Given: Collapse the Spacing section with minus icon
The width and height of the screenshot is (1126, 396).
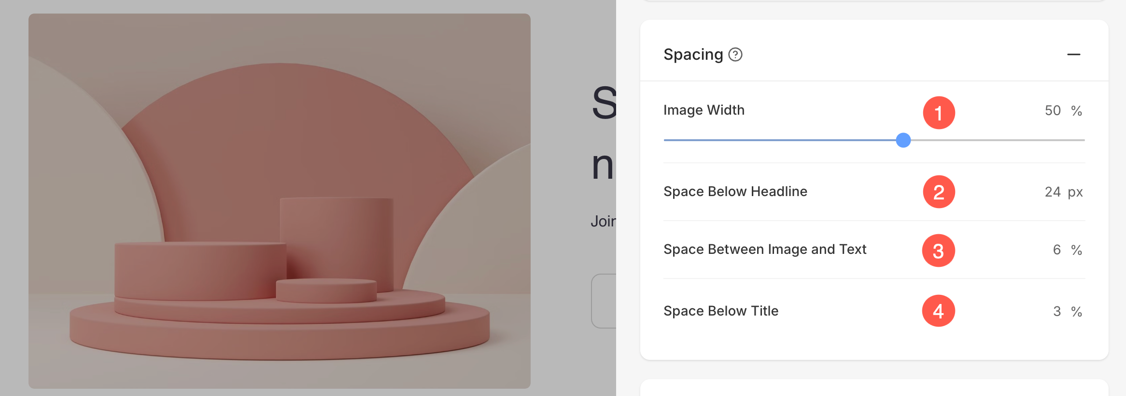Looking at the screenshot, I should pos(1073,55).
